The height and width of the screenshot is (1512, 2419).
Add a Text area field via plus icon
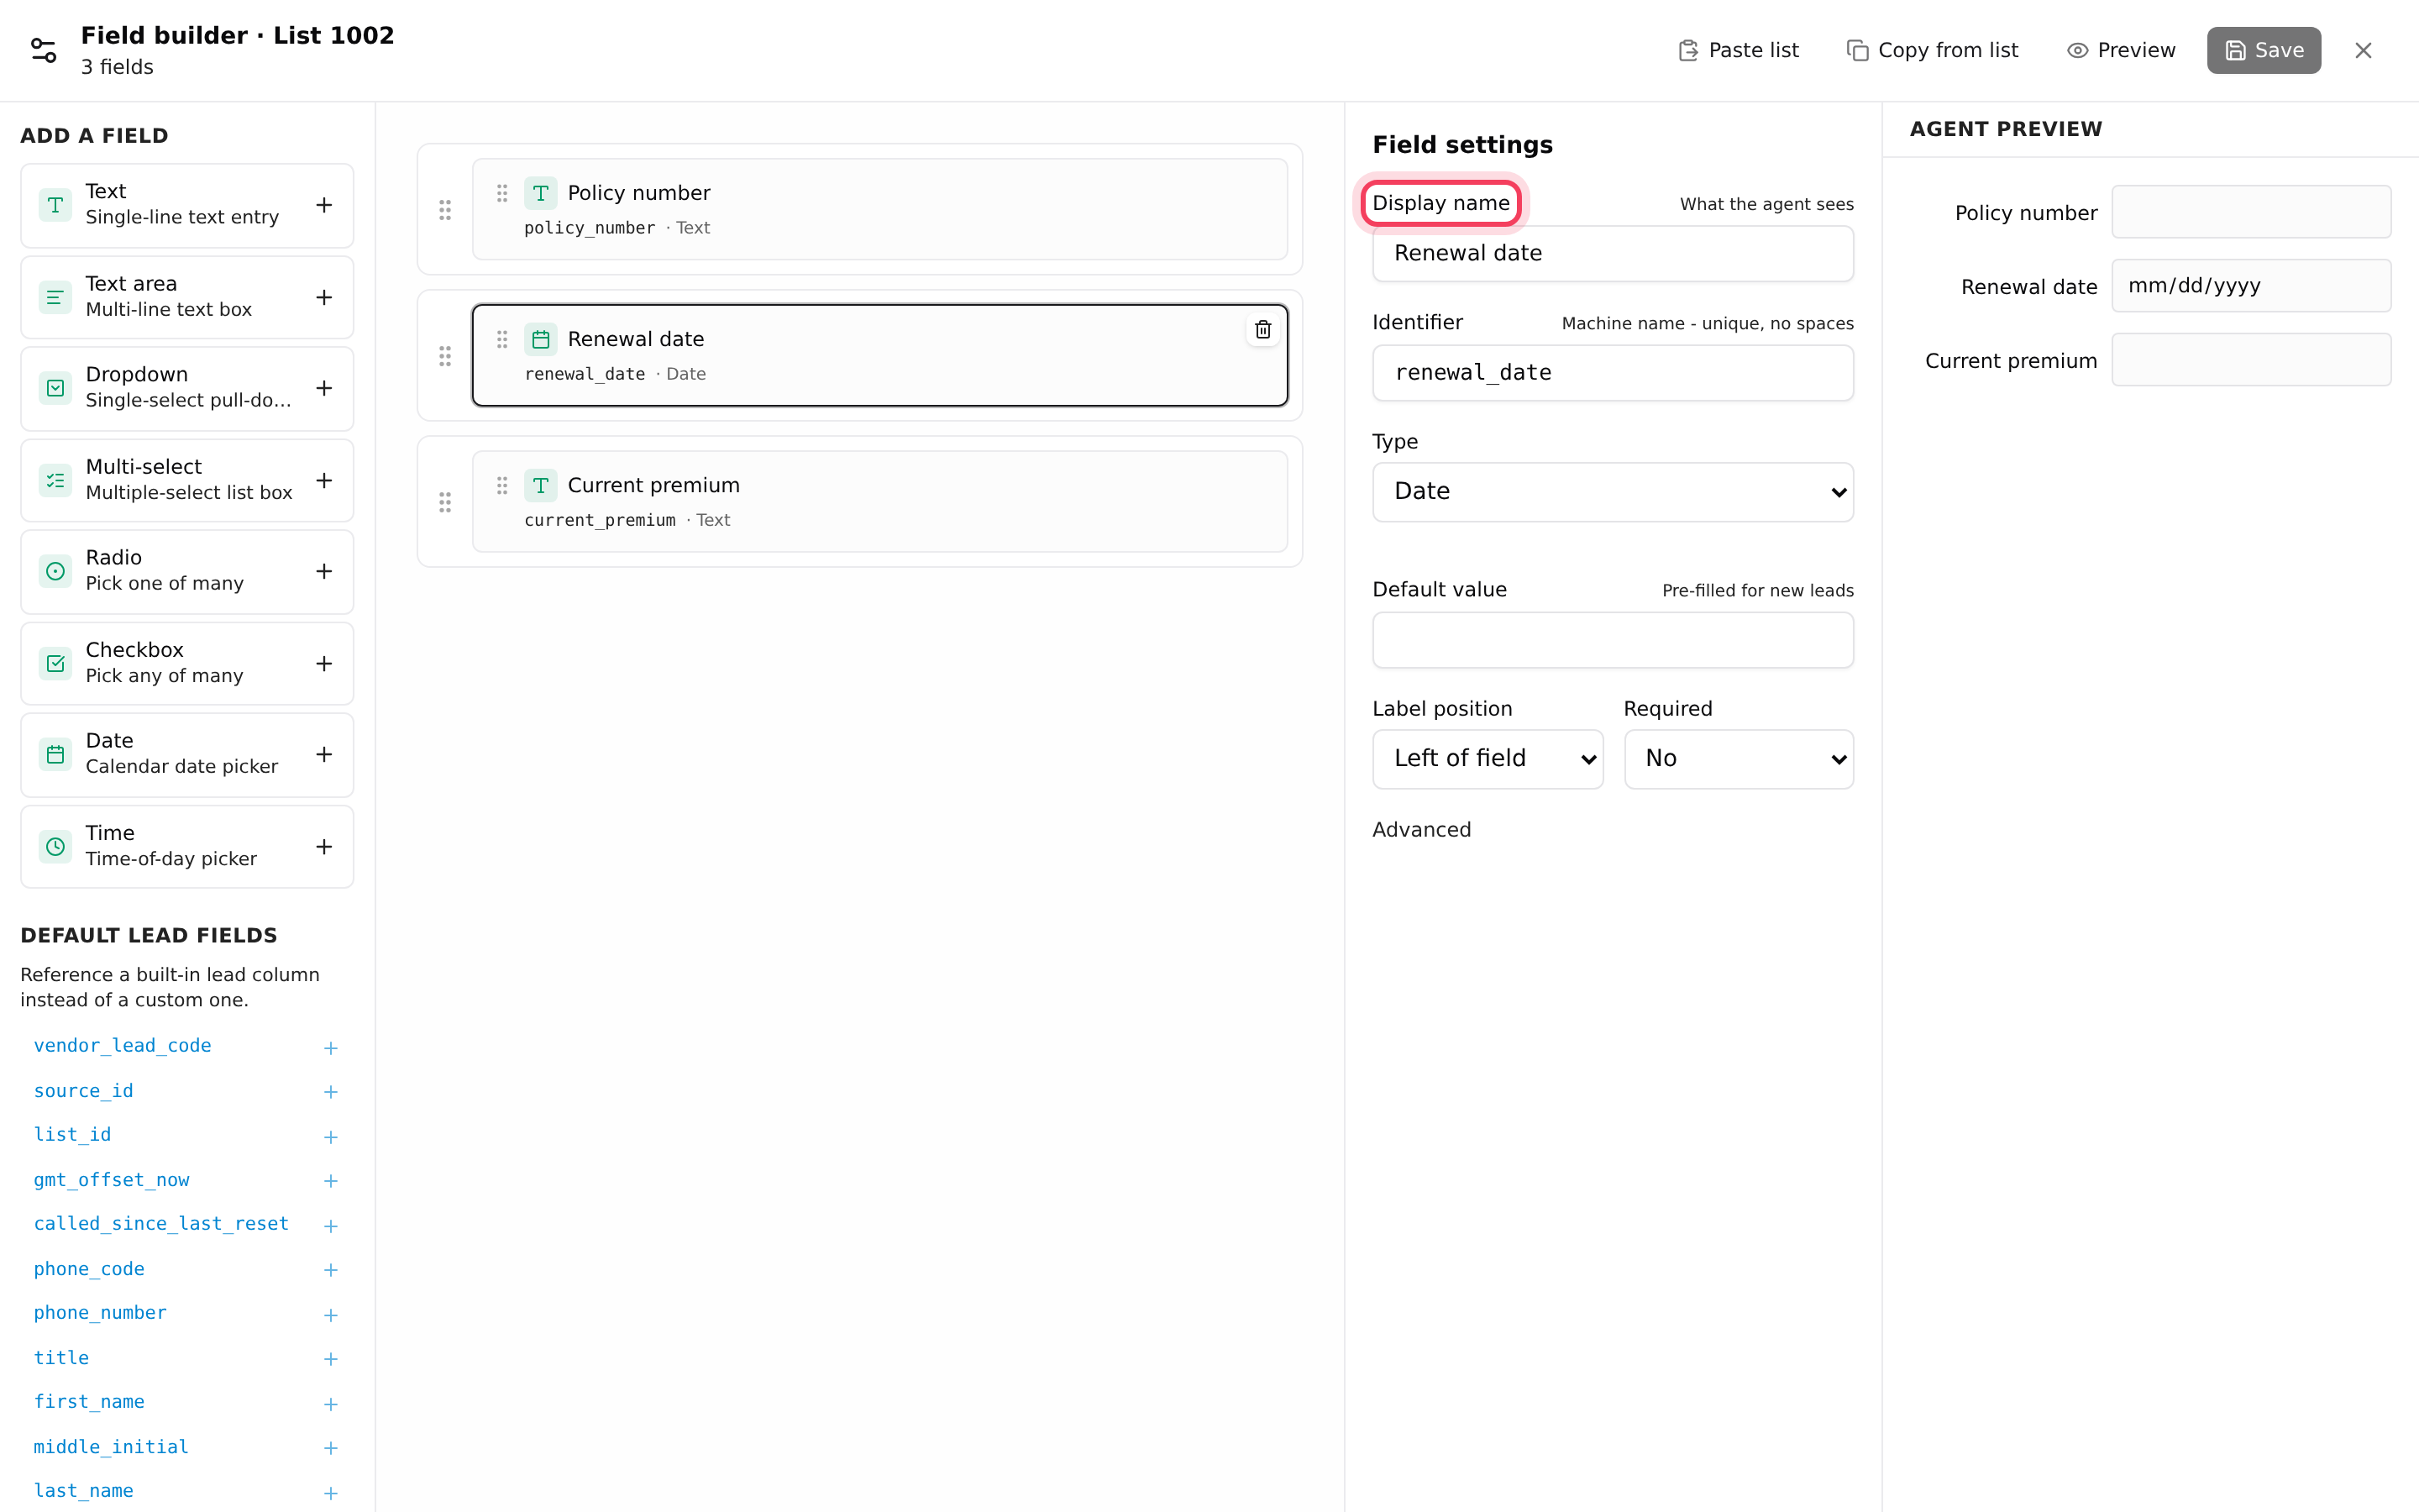324,297
